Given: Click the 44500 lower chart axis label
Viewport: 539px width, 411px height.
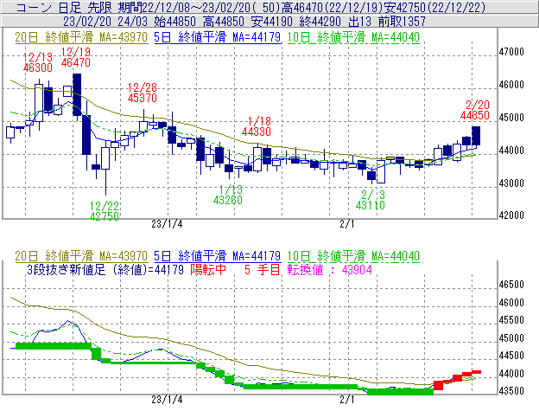Looking at the screenshot, I should click(511, 356).
